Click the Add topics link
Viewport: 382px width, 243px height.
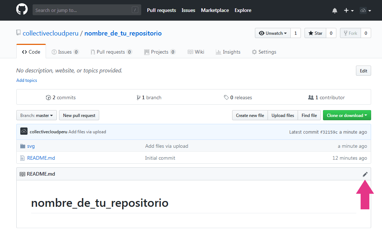tap(26, 80)
